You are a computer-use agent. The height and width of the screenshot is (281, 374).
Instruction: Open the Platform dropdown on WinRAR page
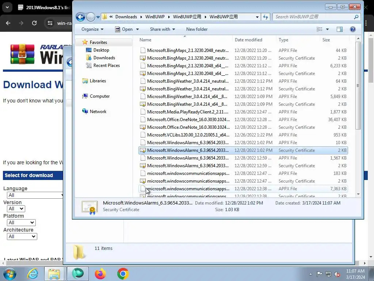21,222
